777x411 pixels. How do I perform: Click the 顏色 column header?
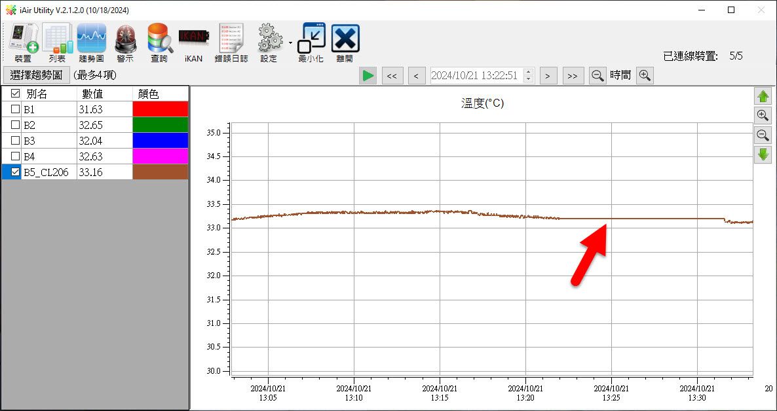tap(161, 94)
